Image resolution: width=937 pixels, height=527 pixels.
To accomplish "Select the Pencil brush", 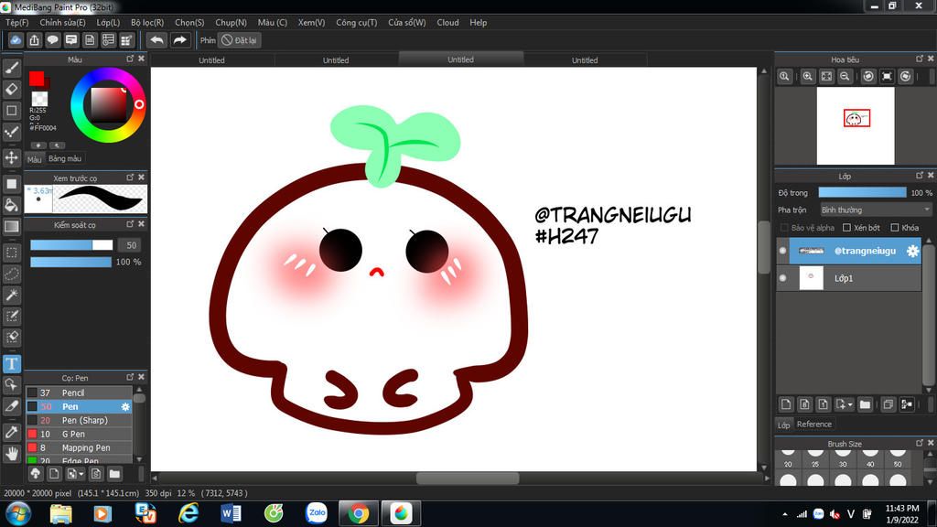I will (79, 393).
